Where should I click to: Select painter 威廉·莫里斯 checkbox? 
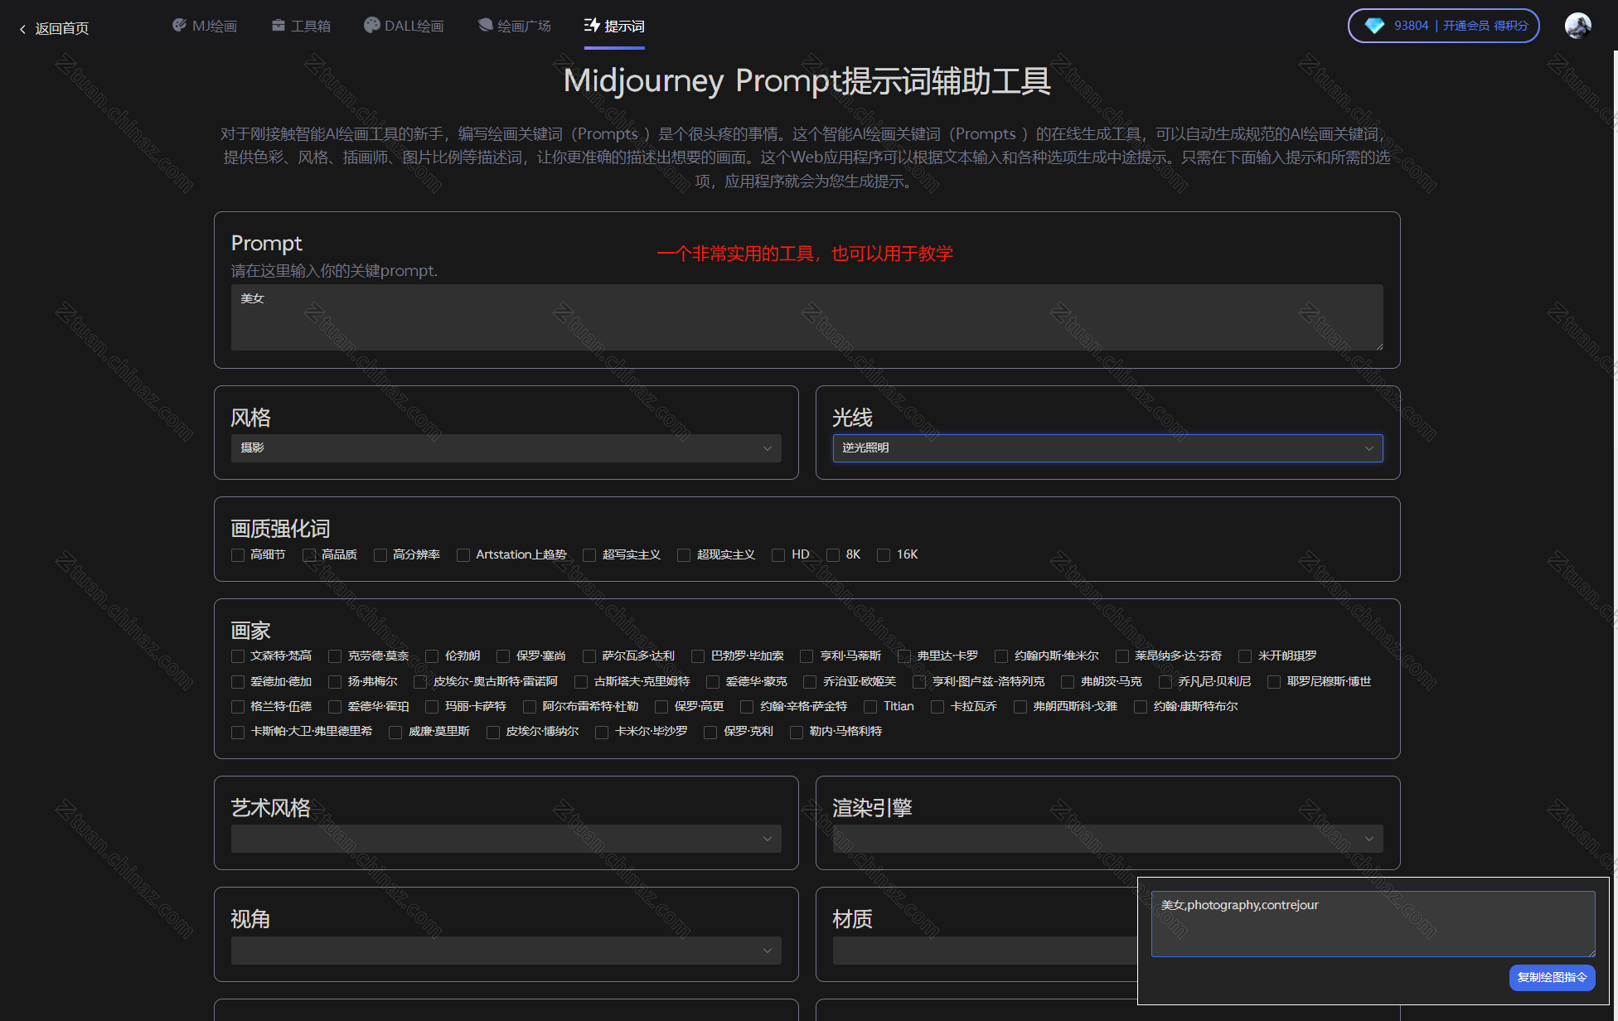coord(395,733)
